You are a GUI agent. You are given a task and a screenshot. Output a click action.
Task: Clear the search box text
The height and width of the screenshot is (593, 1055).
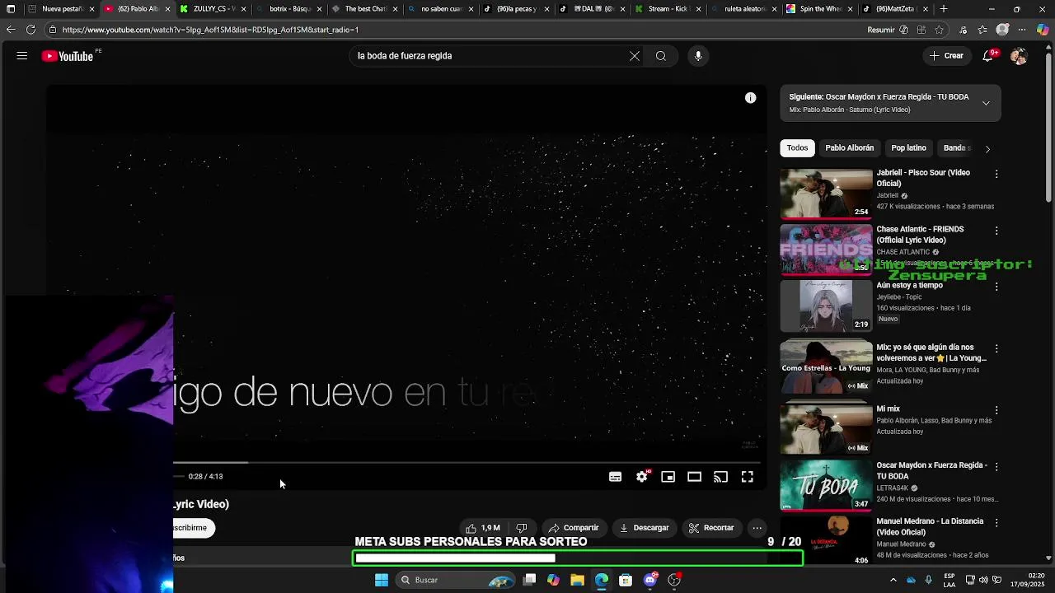coord(635,56)
